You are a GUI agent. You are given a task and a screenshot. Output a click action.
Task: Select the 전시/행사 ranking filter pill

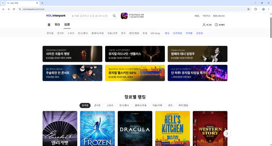point(124,105)
